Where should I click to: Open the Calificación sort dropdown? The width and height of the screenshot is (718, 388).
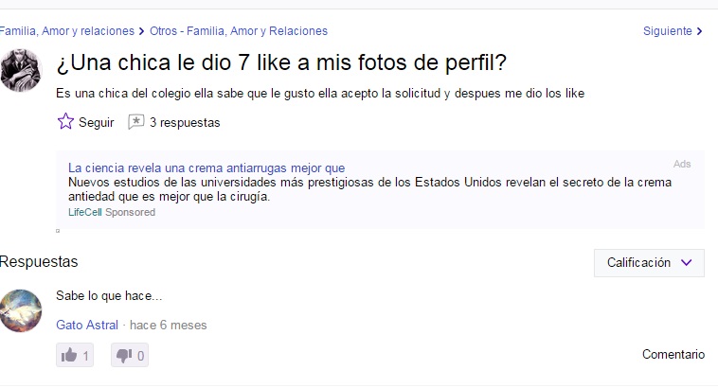coord(649,263)
